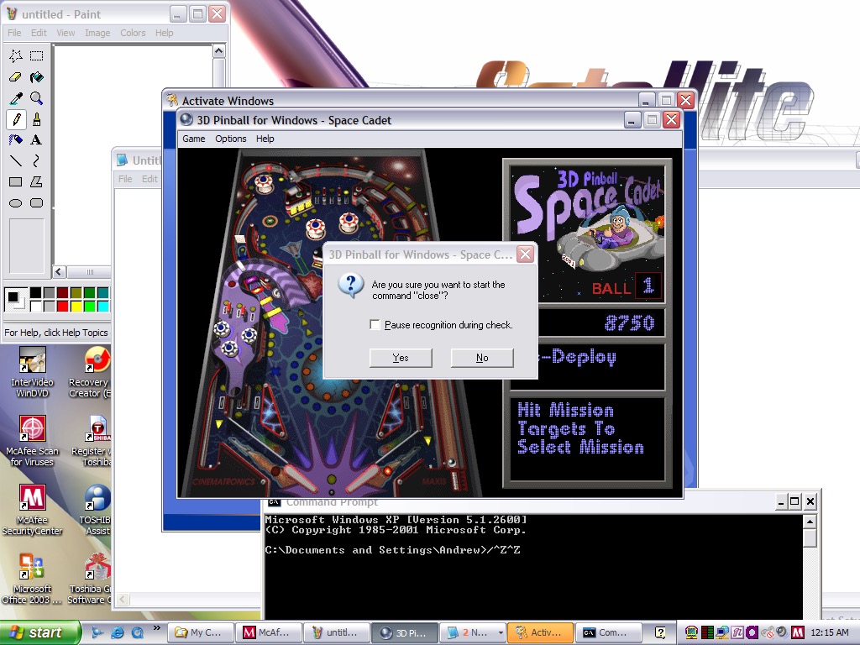860x645 pixels.
Task: Open the Options menu in Pinball
Action: click(x=231, y=139)
